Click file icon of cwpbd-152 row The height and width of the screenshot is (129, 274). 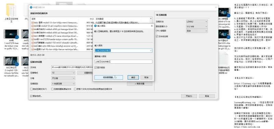tap(33, 43)
